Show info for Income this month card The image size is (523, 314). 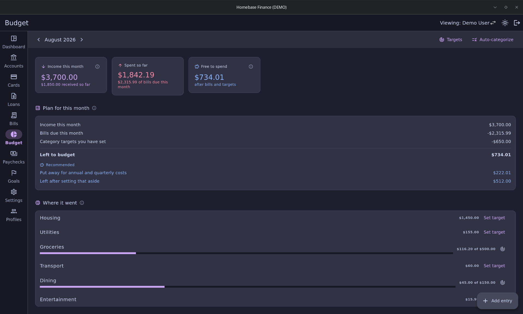[x=97, y=67]
